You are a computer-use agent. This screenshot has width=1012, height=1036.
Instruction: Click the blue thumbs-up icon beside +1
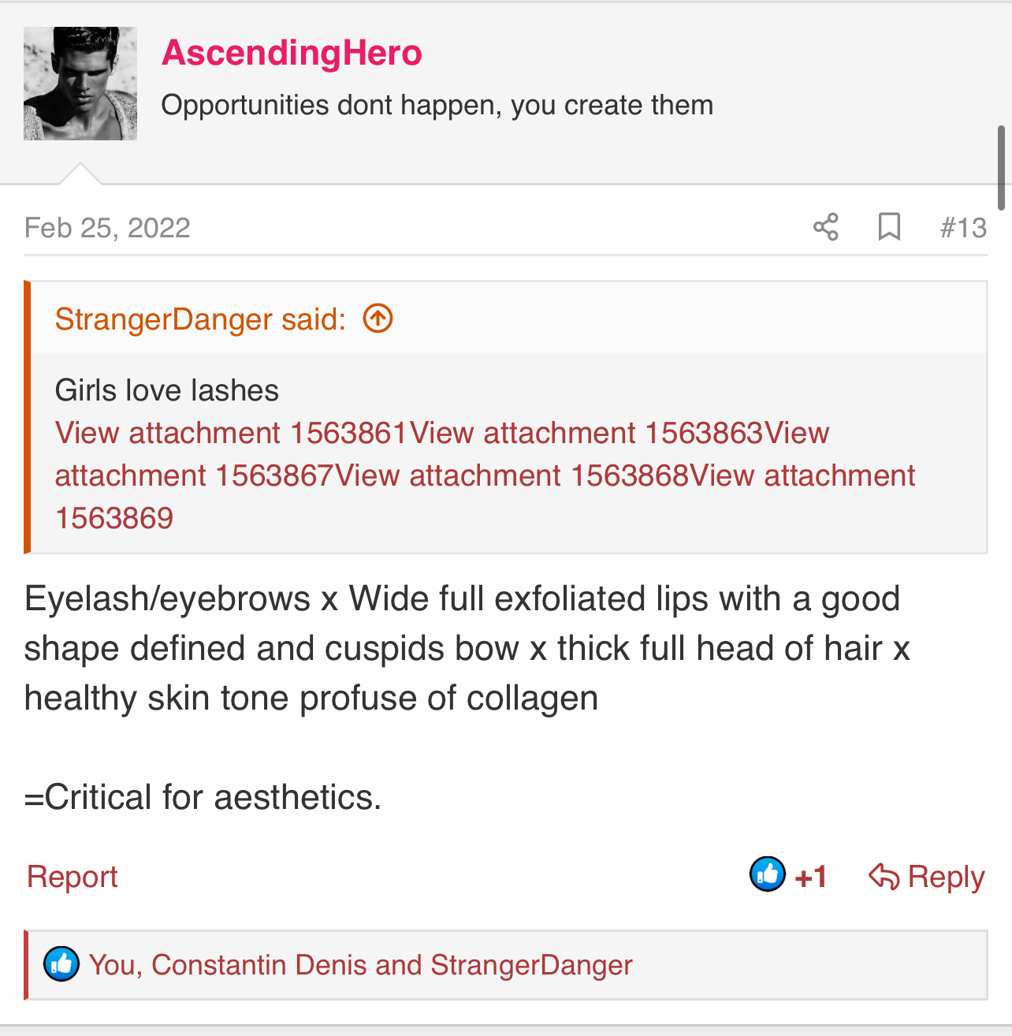click(x=767, y=874)
